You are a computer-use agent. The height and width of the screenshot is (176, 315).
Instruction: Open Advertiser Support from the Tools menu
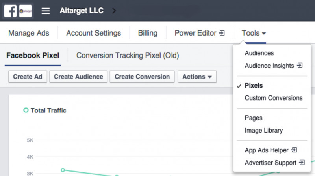pos(271,163)
